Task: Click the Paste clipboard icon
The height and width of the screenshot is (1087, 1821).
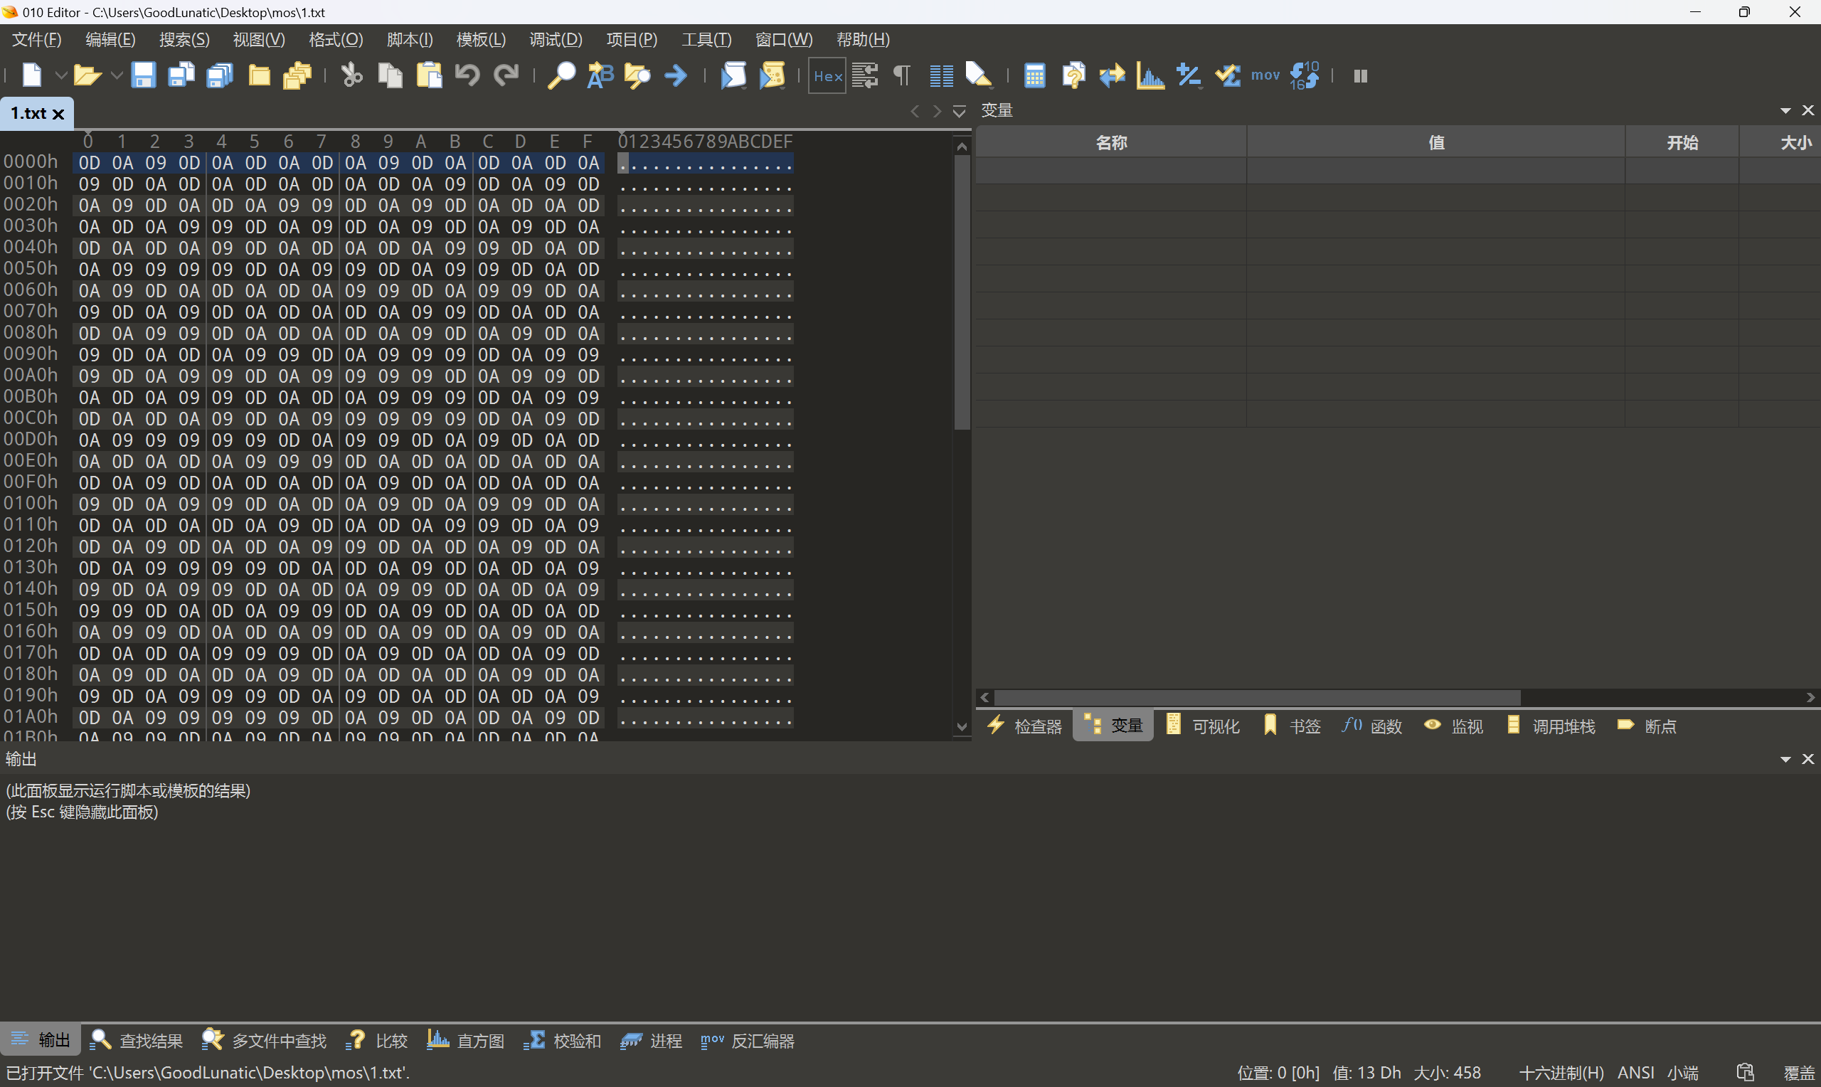Action: [429, 75]
